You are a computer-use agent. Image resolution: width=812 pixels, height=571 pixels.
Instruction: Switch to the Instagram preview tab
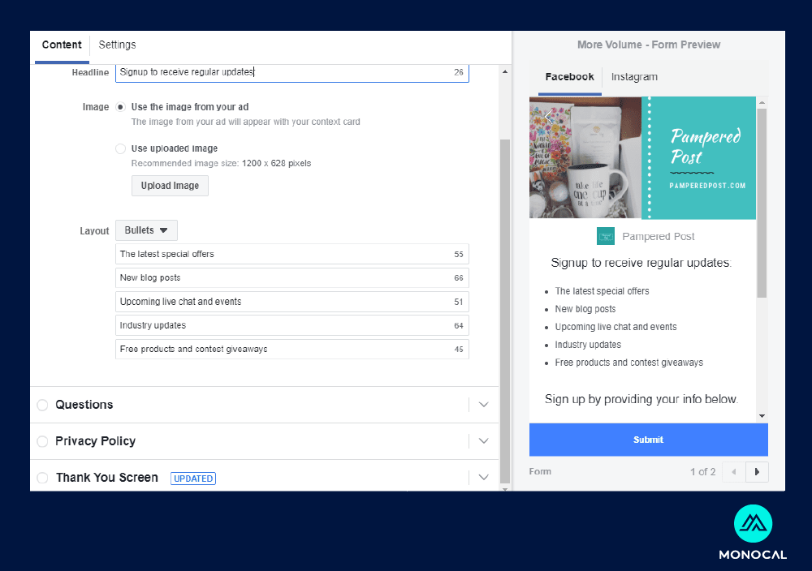point(634,77)
